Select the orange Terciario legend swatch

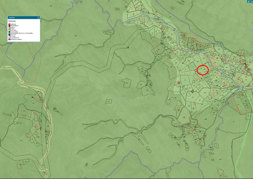[9, 29]
